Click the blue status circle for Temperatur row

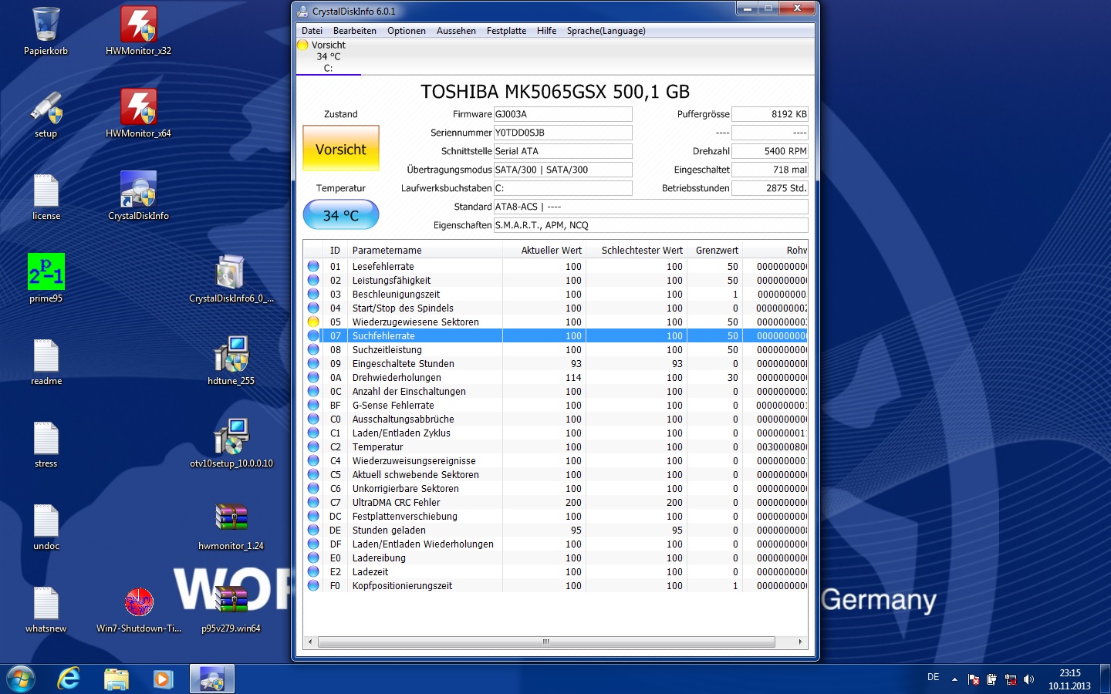click(313, 446)
